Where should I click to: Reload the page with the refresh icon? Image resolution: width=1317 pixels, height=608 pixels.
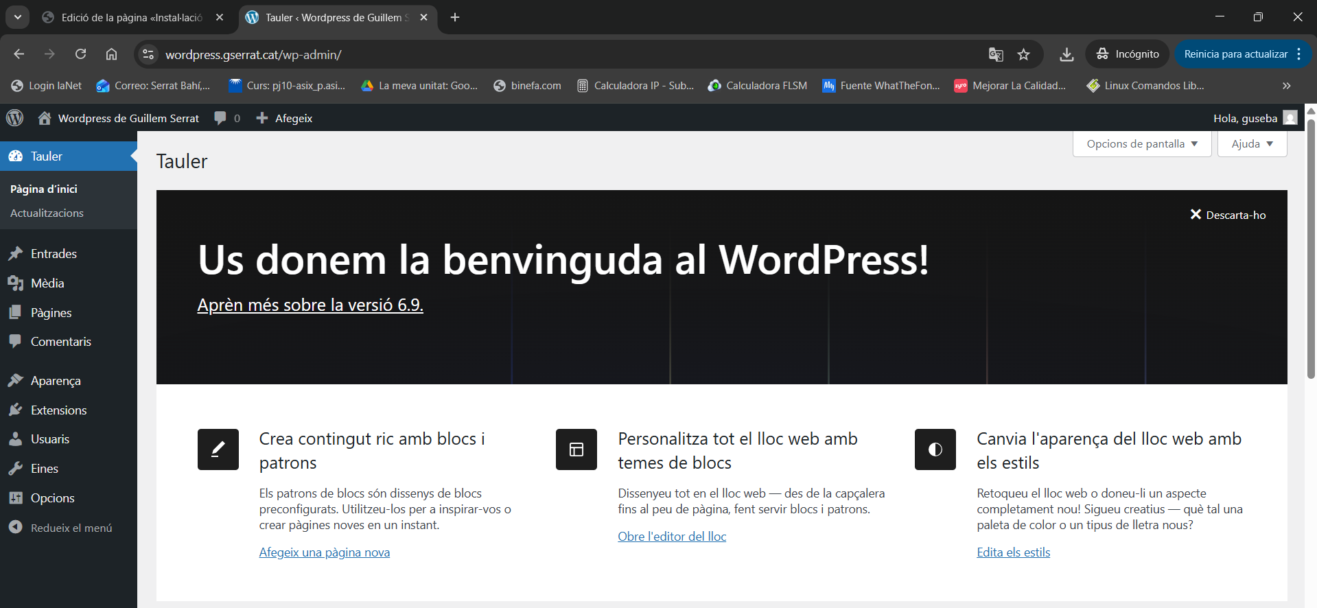coord(80,54)
